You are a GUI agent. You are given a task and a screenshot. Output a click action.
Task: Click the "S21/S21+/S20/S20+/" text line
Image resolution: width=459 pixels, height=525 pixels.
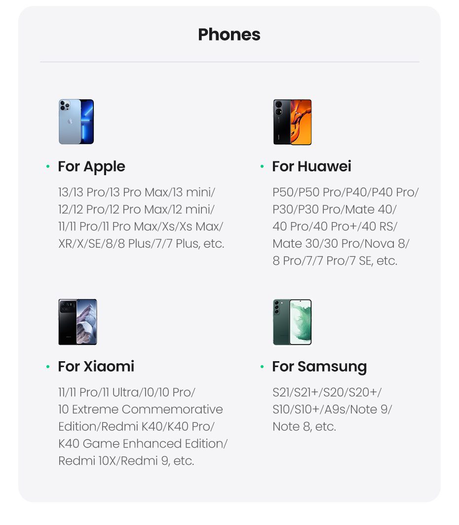(x=327, y=392)
